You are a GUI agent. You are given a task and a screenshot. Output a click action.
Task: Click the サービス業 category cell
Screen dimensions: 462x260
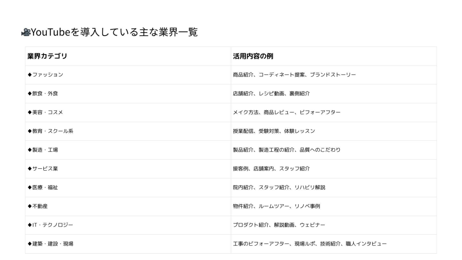[x=43, y=169]
